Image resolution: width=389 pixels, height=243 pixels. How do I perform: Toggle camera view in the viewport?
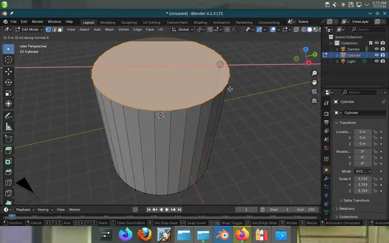tap(314, 91)
